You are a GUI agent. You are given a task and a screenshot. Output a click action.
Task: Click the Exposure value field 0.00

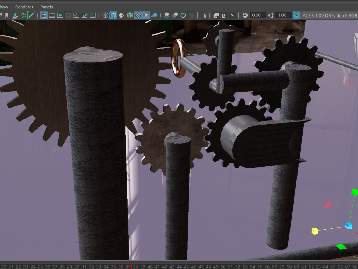click(258, 15)
